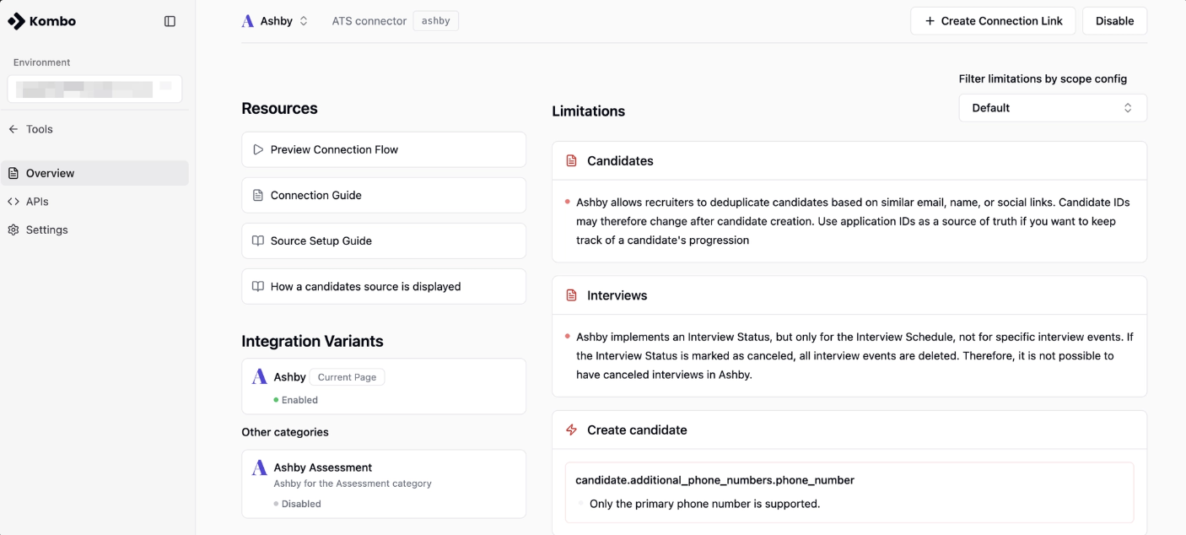The width and height of the screenshot is (1186, 535).
Task: Click the Ashby logo in the Current Page card
Action: point(260,377)
